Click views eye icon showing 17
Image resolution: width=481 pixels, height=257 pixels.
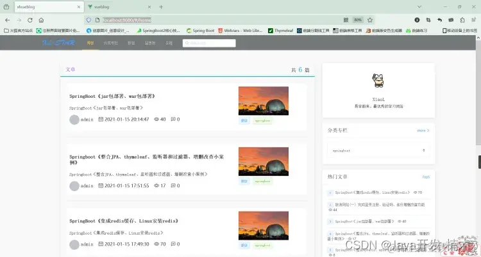click(156, 185)
